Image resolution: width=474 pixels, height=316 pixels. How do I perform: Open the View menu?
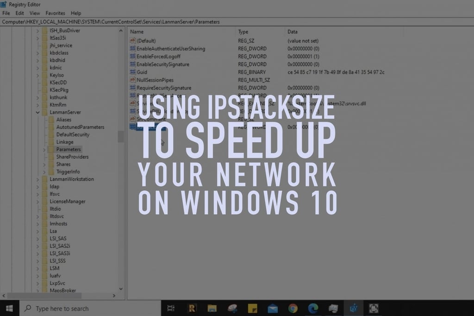click(35, 13)
